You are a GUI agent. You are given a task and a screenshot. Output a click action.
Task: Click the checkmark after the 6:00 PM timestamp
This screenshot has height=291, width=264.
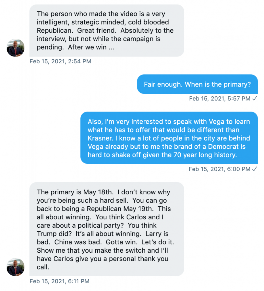pos(255,169)
